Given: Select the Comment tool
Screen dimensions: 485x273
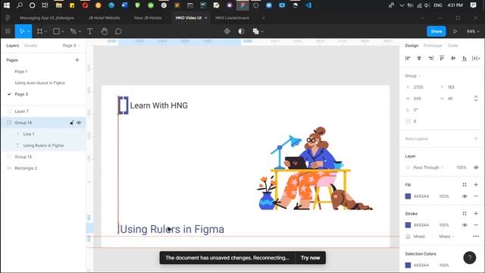Looking at the screenshot, I should pyautogui.click(x=118, y=31).
